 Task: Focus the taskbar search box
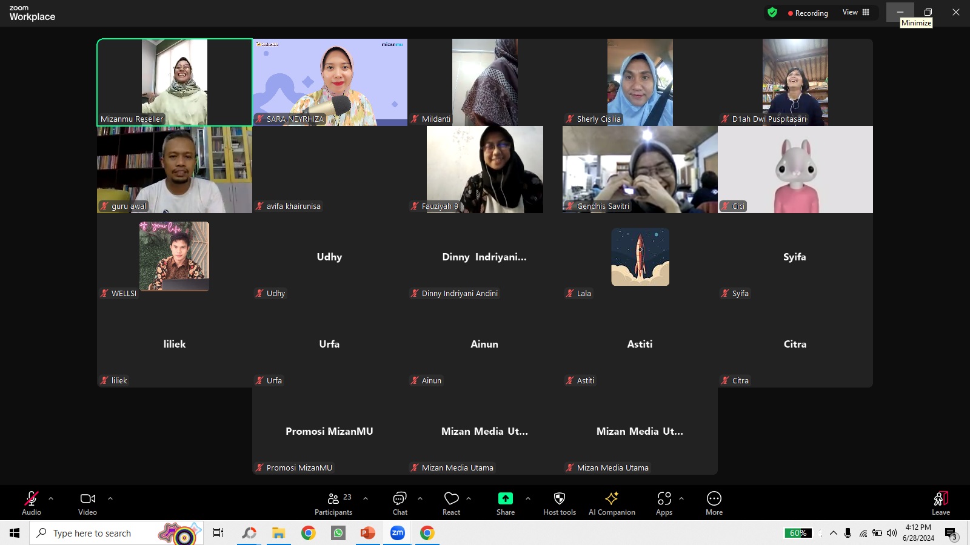[x=116, y=533]
